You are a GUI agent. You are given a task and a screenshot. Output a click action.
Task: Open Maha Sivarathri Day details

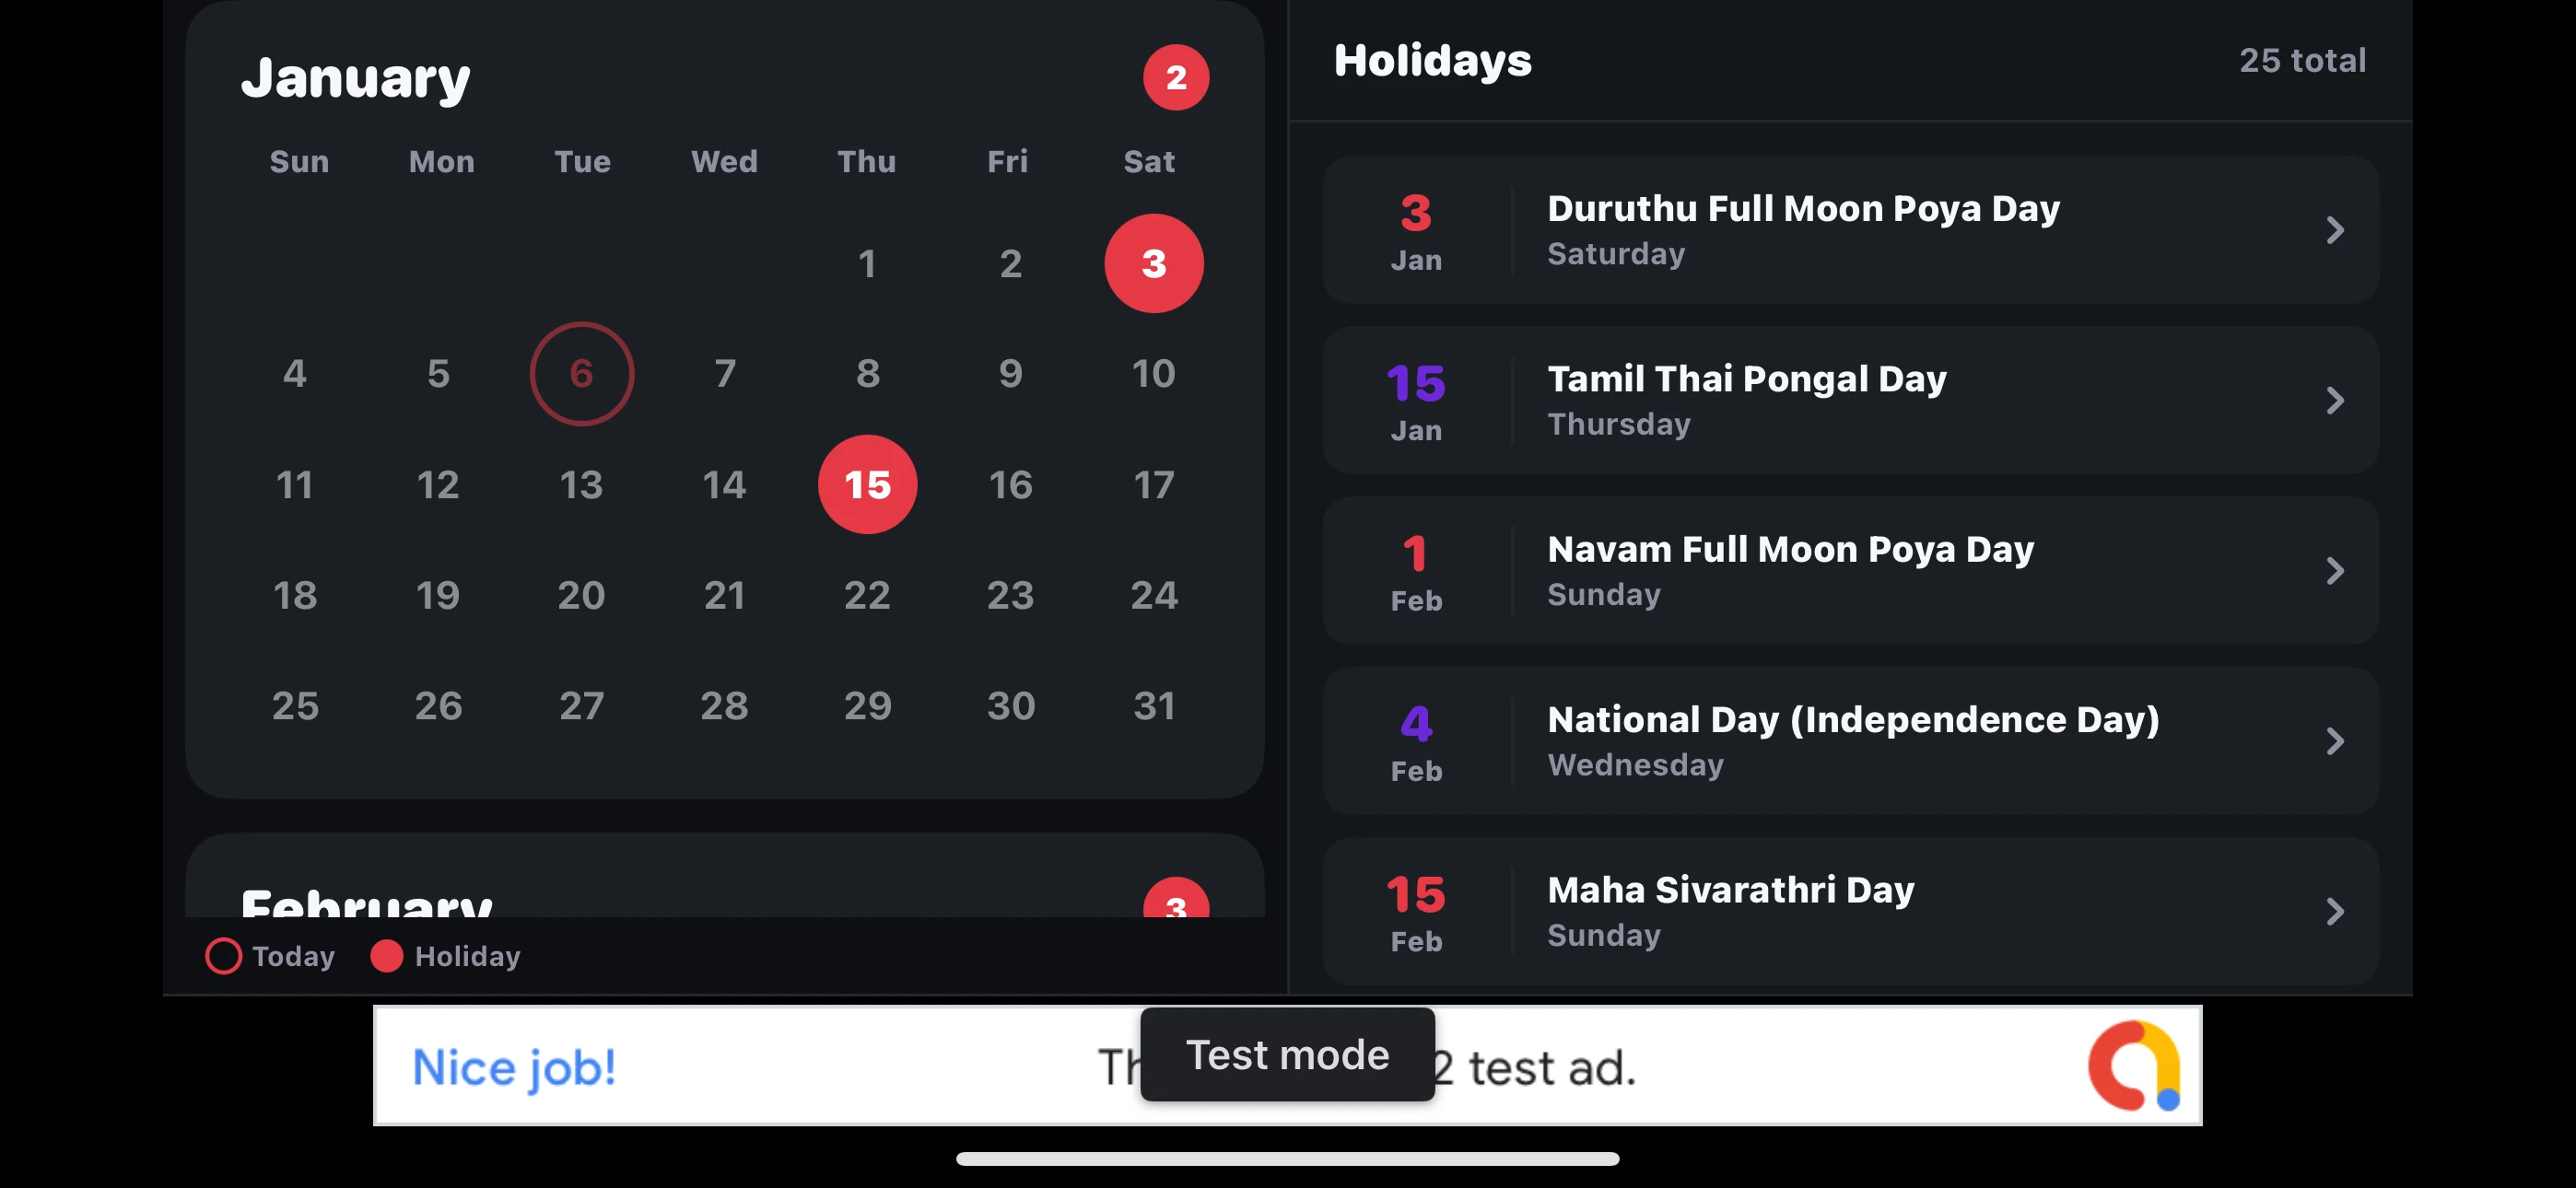1849,910
